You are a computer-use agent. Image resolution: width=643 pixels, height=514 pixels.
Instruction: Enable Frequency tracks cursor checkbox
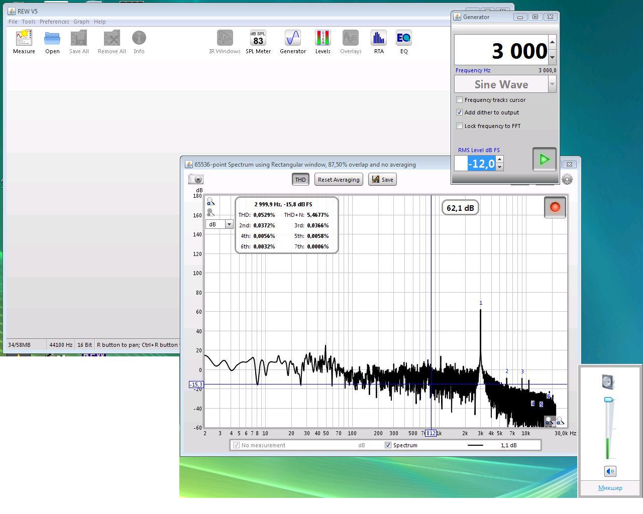point(459,100)
